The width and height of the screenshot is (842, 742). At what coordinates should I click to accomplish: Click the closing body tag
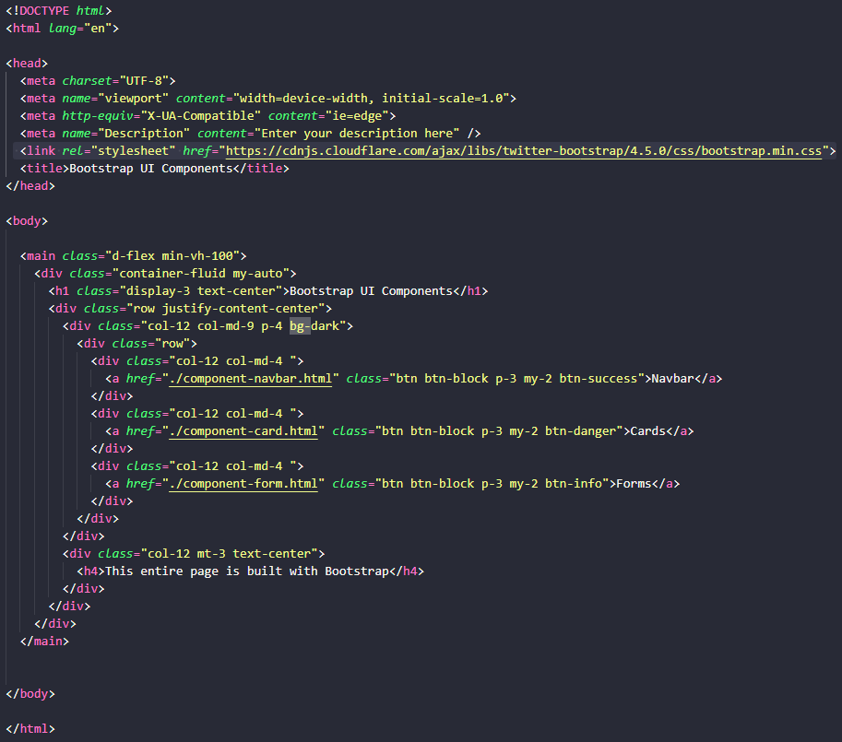(x=30, y=694)
